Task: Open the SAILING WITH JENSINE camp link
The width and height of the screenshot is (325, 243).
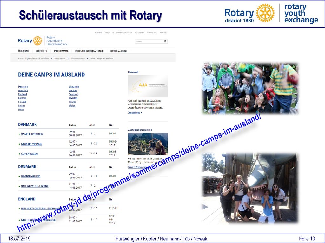Action: click(x=35, y=186)
